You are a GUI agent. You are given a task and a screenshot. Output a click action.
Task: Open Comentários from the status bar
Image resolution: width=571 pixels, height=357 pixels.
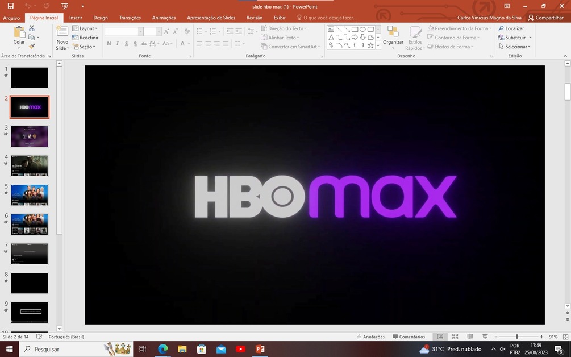tap(409, 337)
